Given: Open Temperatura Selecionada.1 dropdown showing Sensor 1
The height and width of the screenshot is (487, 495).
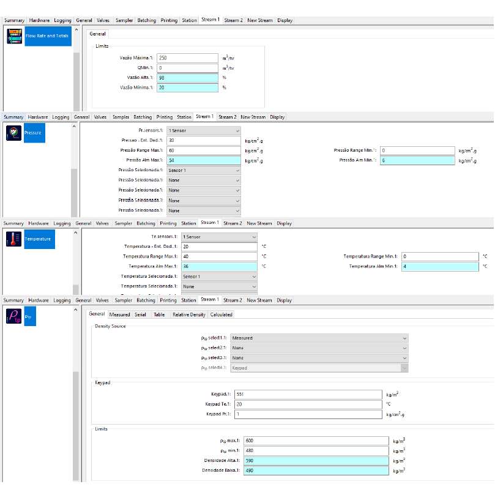Looking at the screenshot, I should click(219, 277).
